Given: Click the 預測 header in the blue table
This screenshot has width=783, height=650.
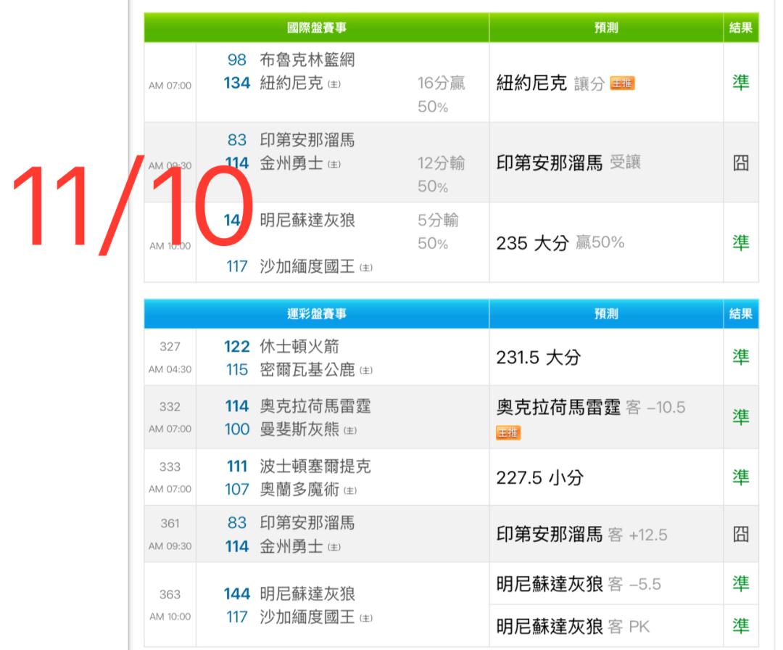Looking at the screenshot, I should 606,314.
